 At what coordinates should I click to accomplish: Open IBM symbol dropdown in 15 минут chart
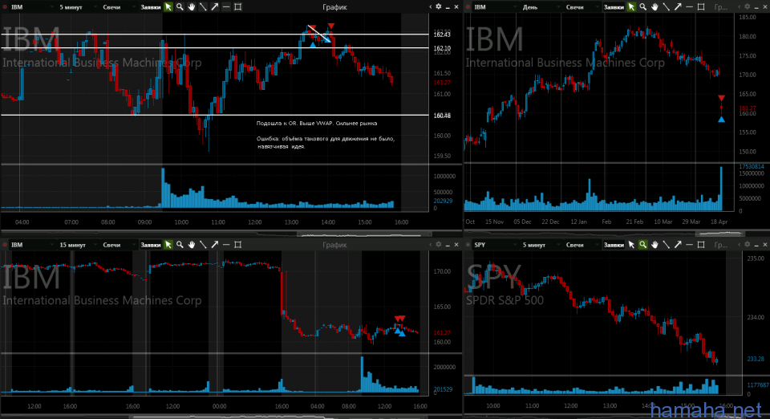(x=32, y=245)
